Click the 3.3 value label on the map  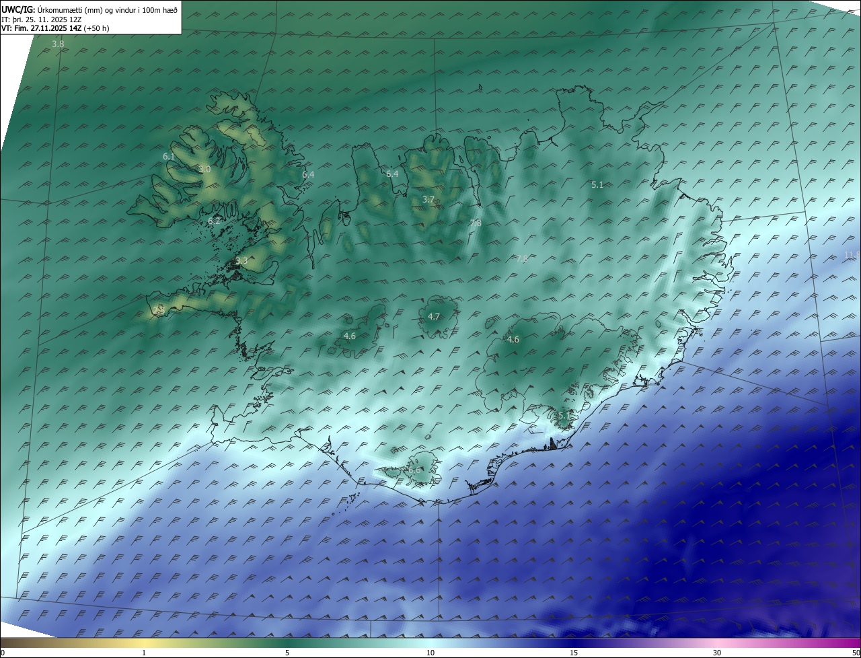coord(241,260)
